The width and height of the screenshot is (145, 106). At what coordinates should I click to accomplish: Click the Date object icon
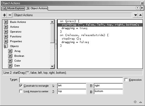tap(10, 66)
